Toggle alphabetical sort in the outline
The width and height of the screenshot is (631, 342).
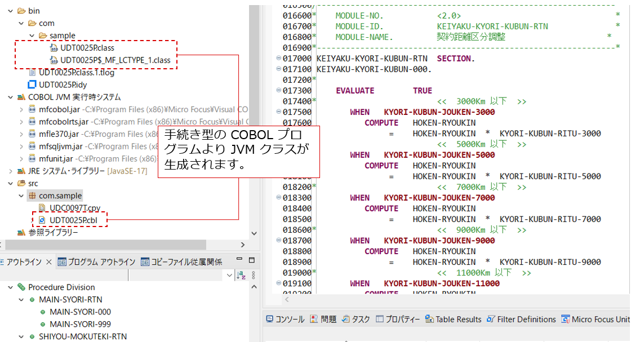tap(241, 275)
